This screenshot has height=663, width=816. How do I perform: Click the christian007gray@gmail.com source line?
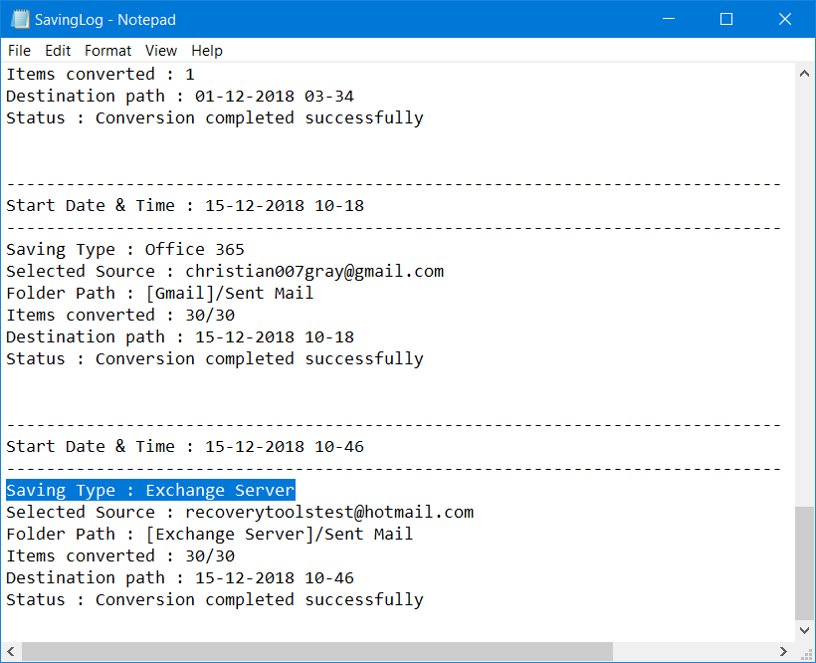(x=225, y=271)
